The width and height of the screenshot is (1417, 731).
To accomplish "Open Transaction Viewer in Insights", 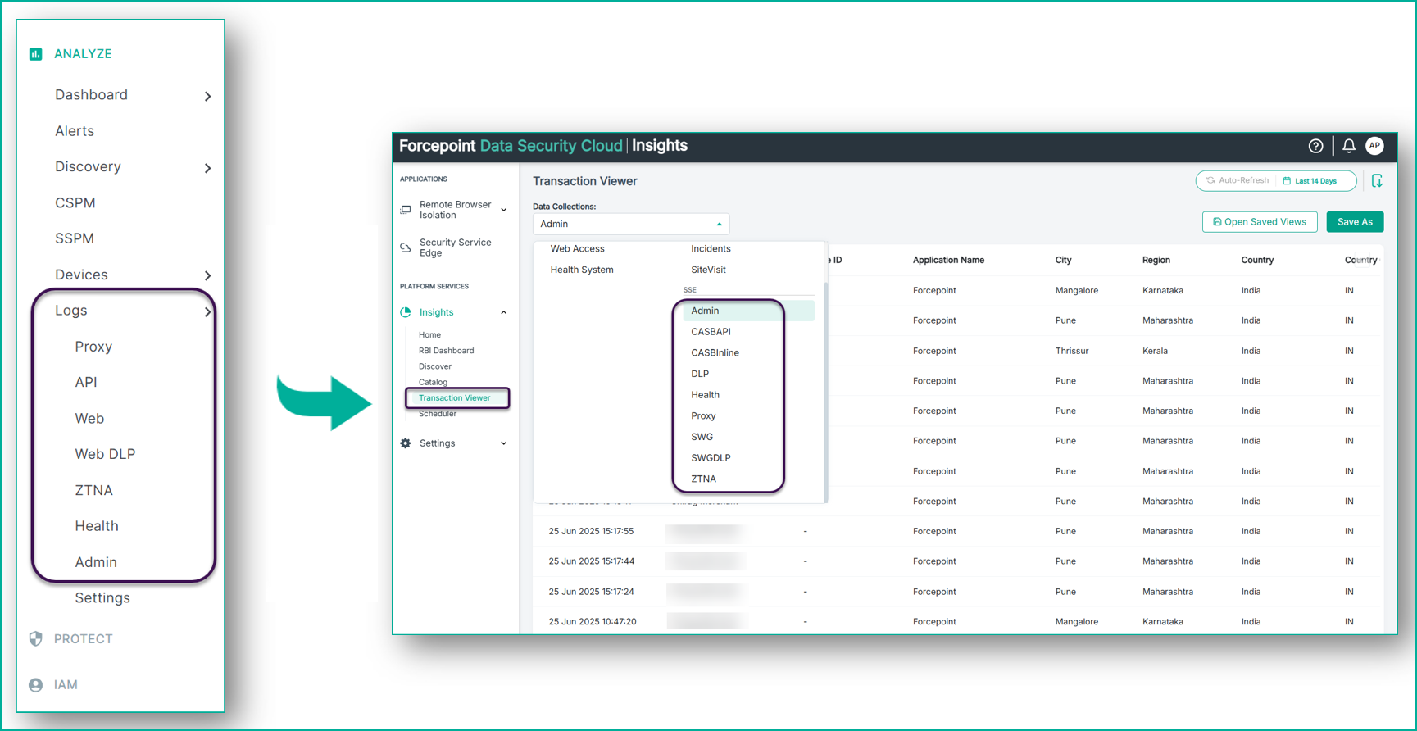I will tap(455, 398).
